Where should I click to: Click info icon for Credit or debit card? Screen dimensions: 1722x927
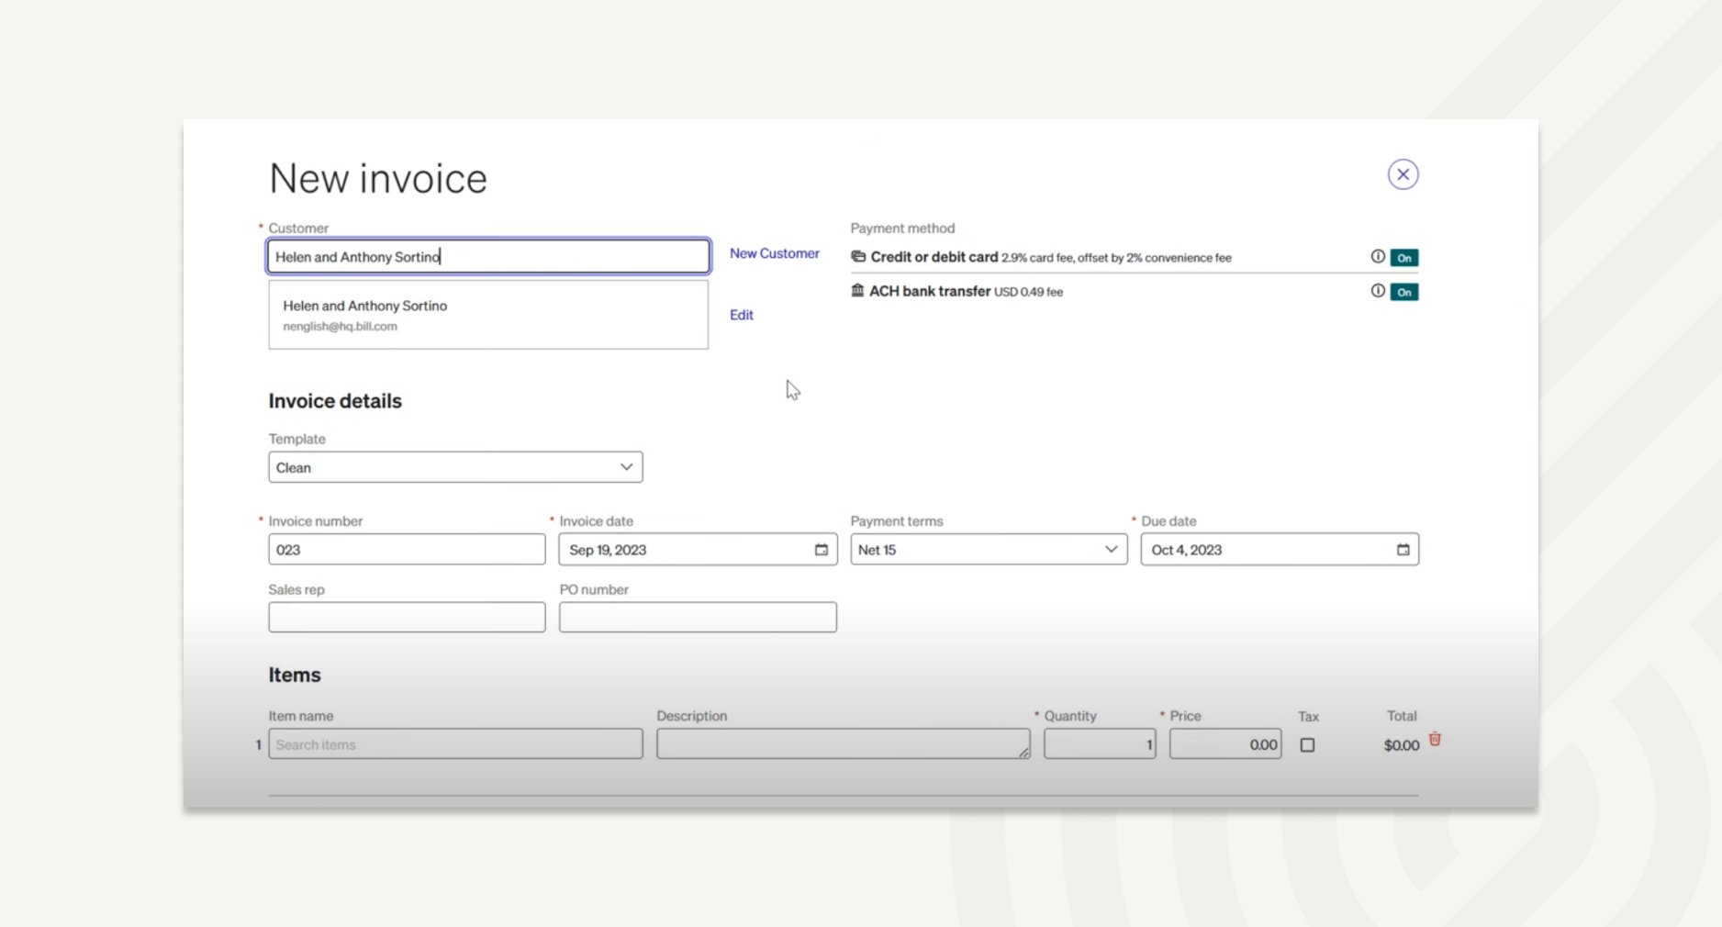(x=1377, y=257)
